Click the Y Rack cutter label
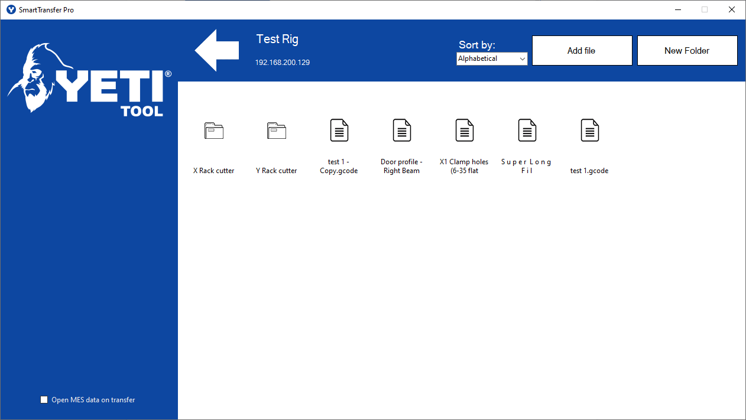The width and height of the screenshot is (746, 420). [277, 171]
